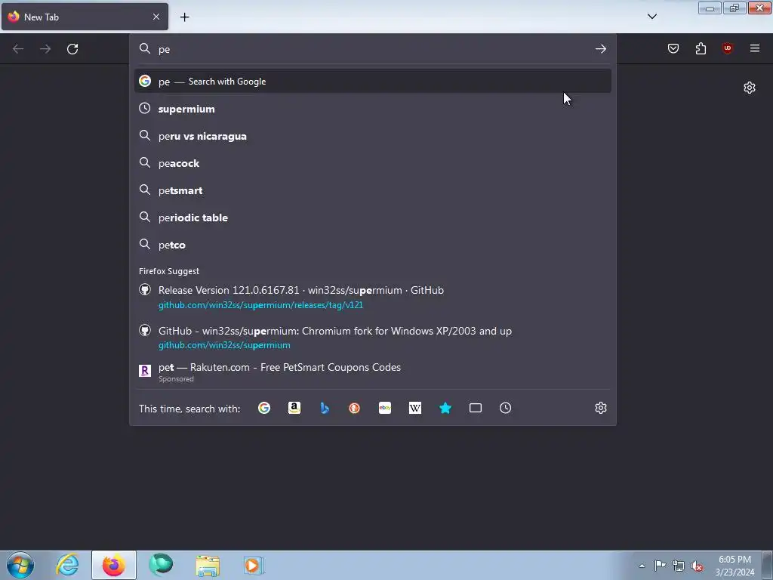The image size is (773, 580).
Task: Search this time with Google icon
Action: click(x=264, y=408)
